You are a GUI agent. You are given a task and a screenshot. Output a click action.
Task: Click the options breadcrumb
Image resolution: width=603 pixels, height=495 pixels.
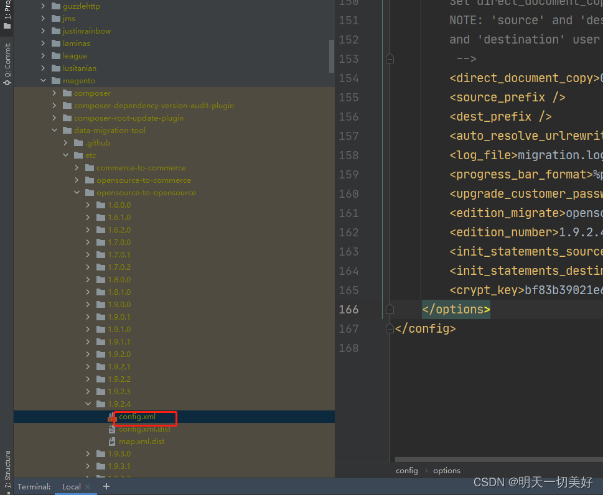tap(446, 470)
